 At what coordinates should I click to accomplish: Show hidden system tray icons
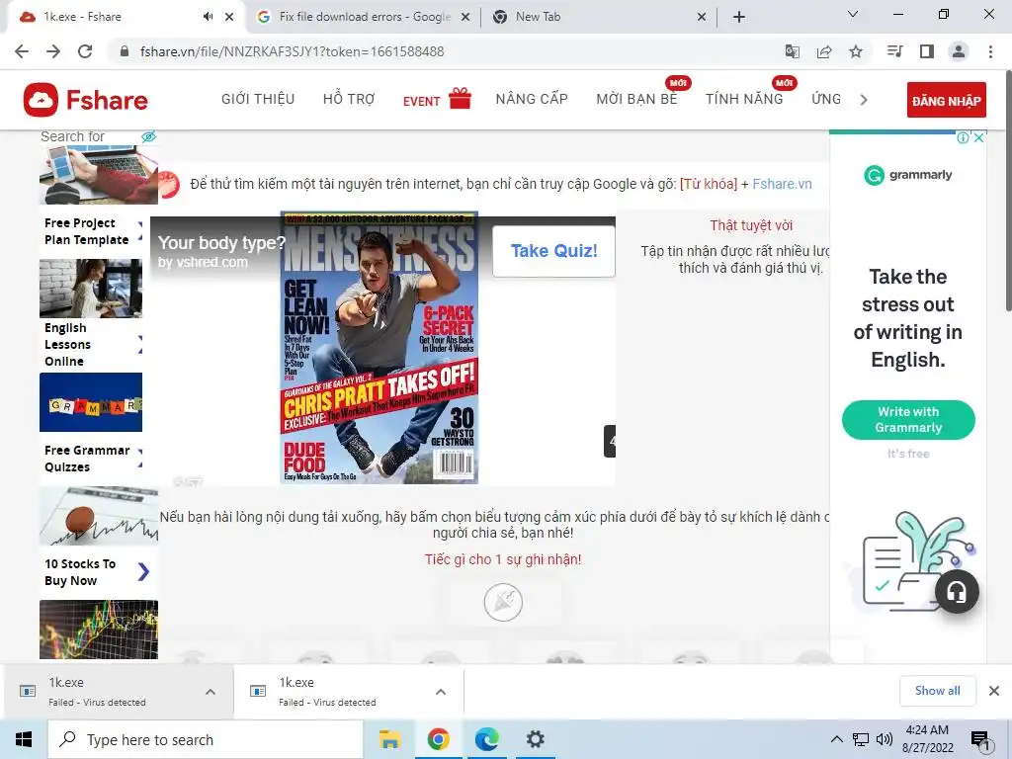[x=836, y=739]
